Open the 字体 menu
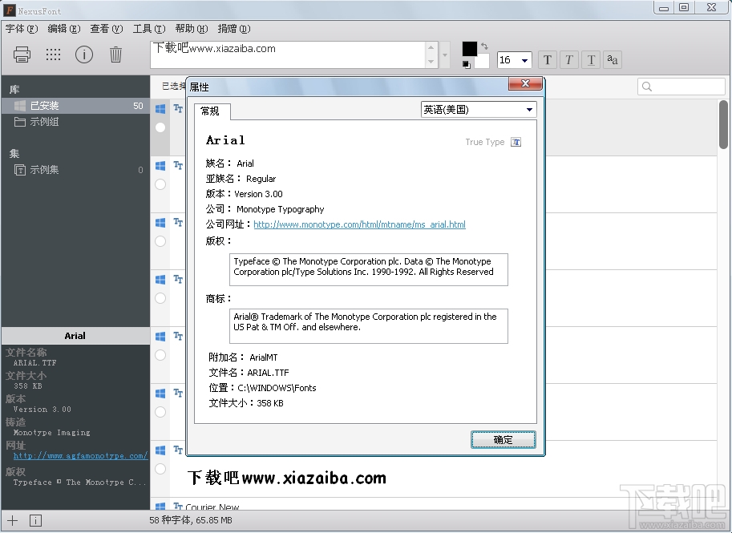 [22, 29]
